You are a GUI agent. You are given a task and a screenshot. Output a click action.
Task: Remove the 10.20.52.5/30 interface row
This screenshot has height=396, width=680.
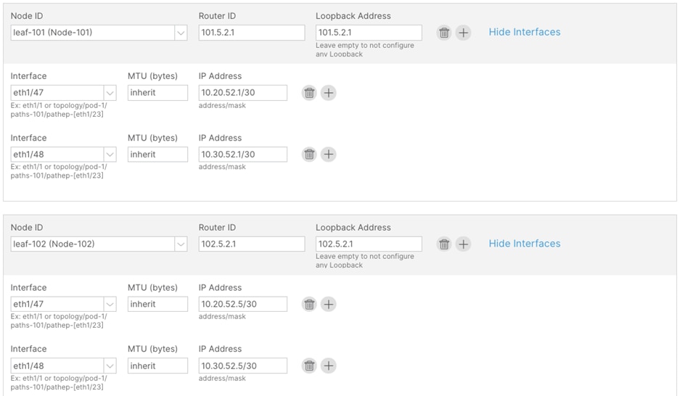(x=309, y=304)
